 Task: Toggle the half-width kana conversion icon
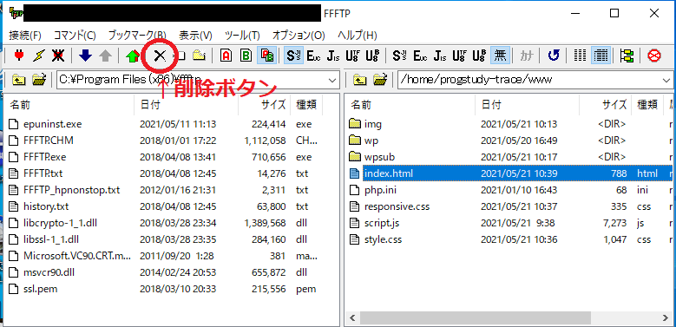click(527, 56)
